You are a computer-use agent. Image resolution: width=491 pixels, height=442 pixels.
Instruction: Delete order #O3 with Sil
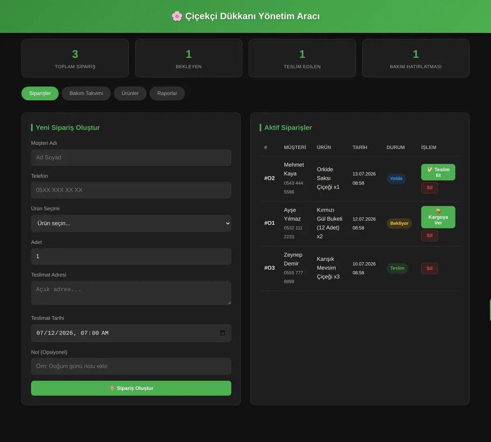point(430,268)
